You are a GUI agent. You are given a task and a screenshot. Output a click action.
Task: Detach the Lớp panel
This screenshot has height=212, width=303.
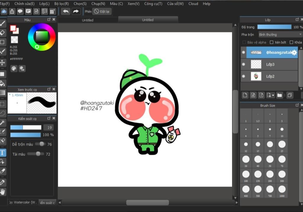point(297,19)
